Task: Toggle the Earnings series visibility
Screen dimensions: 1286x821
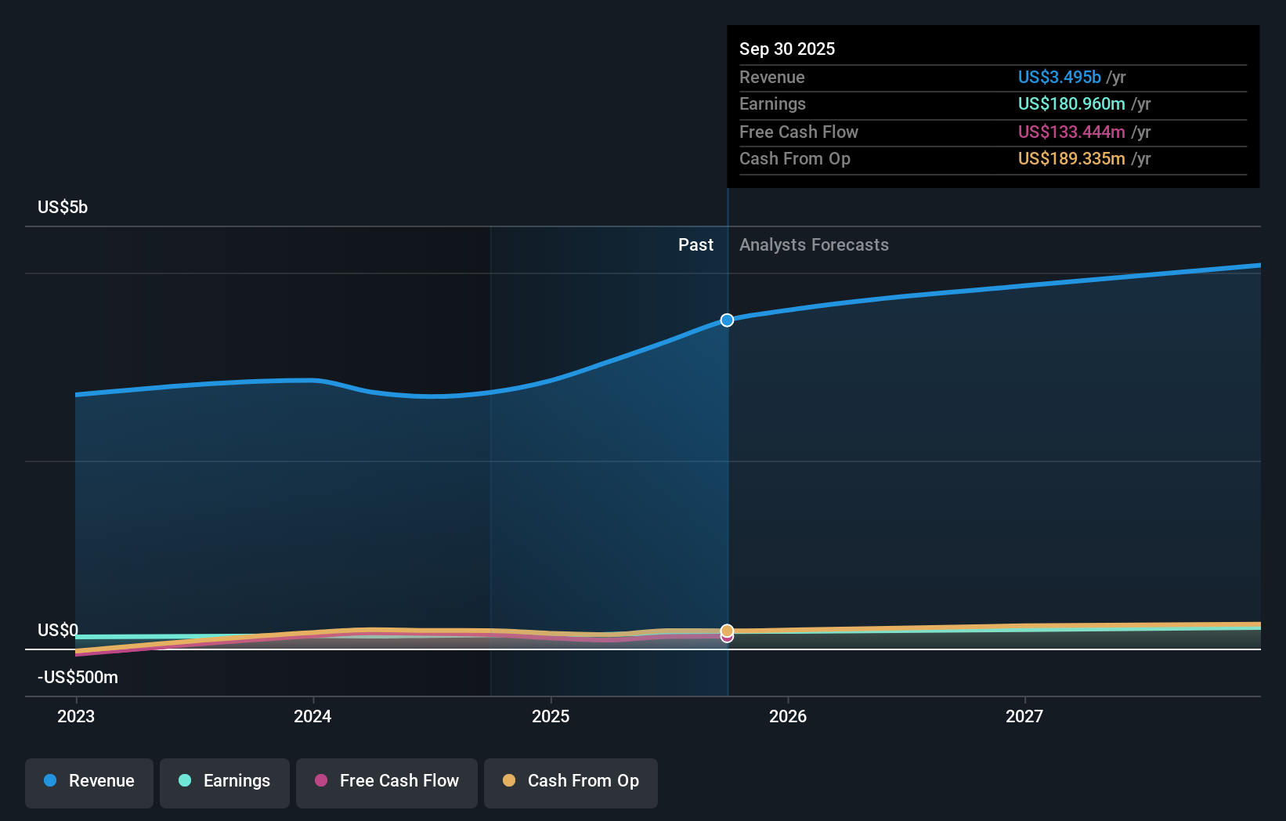Action: pyautogui.click(x=225, y=781)
